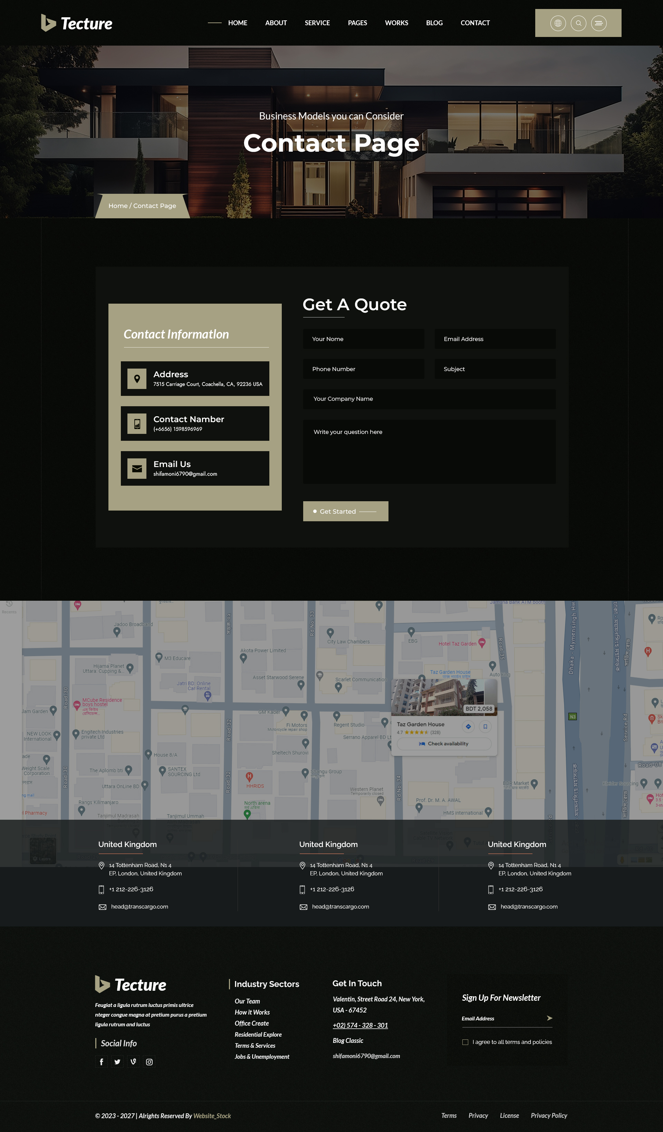Open the Twitter icon in Social Info
The width and height of the screenshot is (663, 1132).
117,1062
